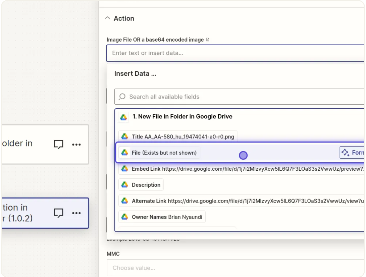Open comment icon on the (1.0.2) step
The width and height of the screenshot is (366, 277).
[59, 213]
